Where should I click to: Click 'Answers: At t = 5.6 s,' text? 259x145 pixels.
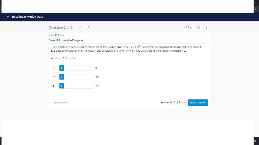click(63, 58)
